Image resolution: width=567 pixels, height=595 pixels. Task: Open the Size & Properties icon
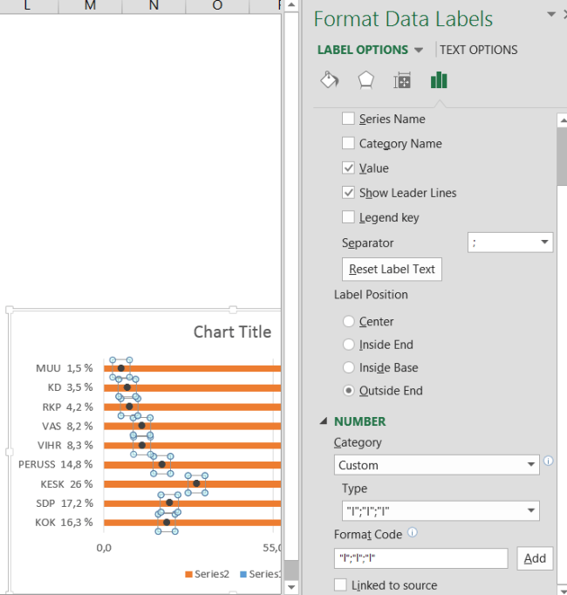pos(402,81)
